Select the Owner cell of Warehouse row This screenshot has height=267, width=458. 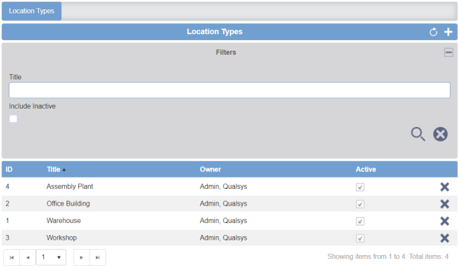(223, 221)
